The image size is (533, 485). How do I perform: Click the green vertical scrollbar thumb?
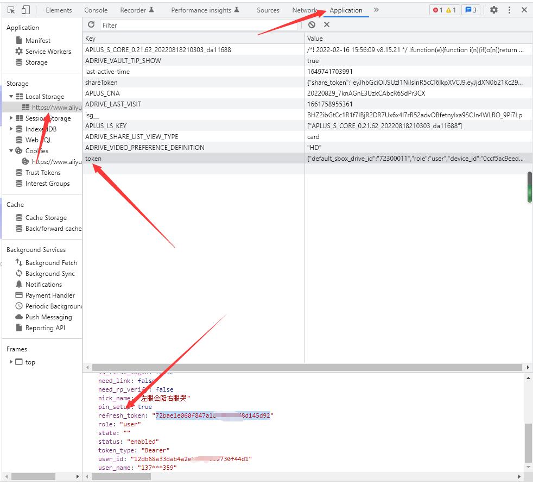point(530,187)
